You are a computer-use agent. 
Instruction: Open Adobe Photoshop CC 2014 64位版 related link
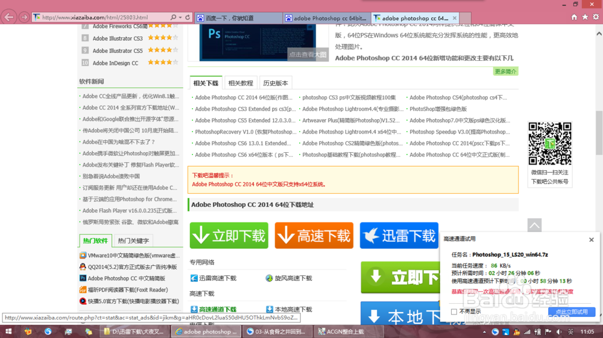tap(244, 97)
